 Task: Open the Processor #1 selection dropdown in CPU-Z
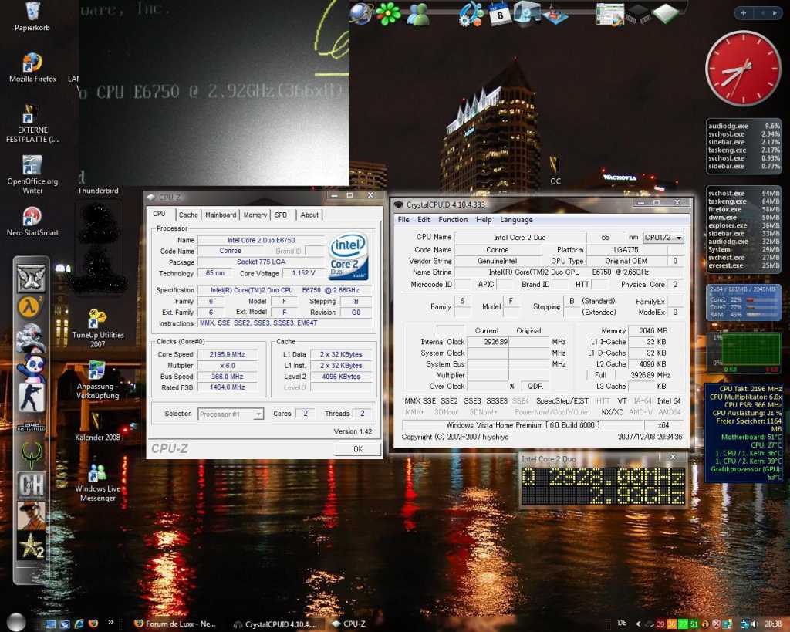[x=230, y=414]
